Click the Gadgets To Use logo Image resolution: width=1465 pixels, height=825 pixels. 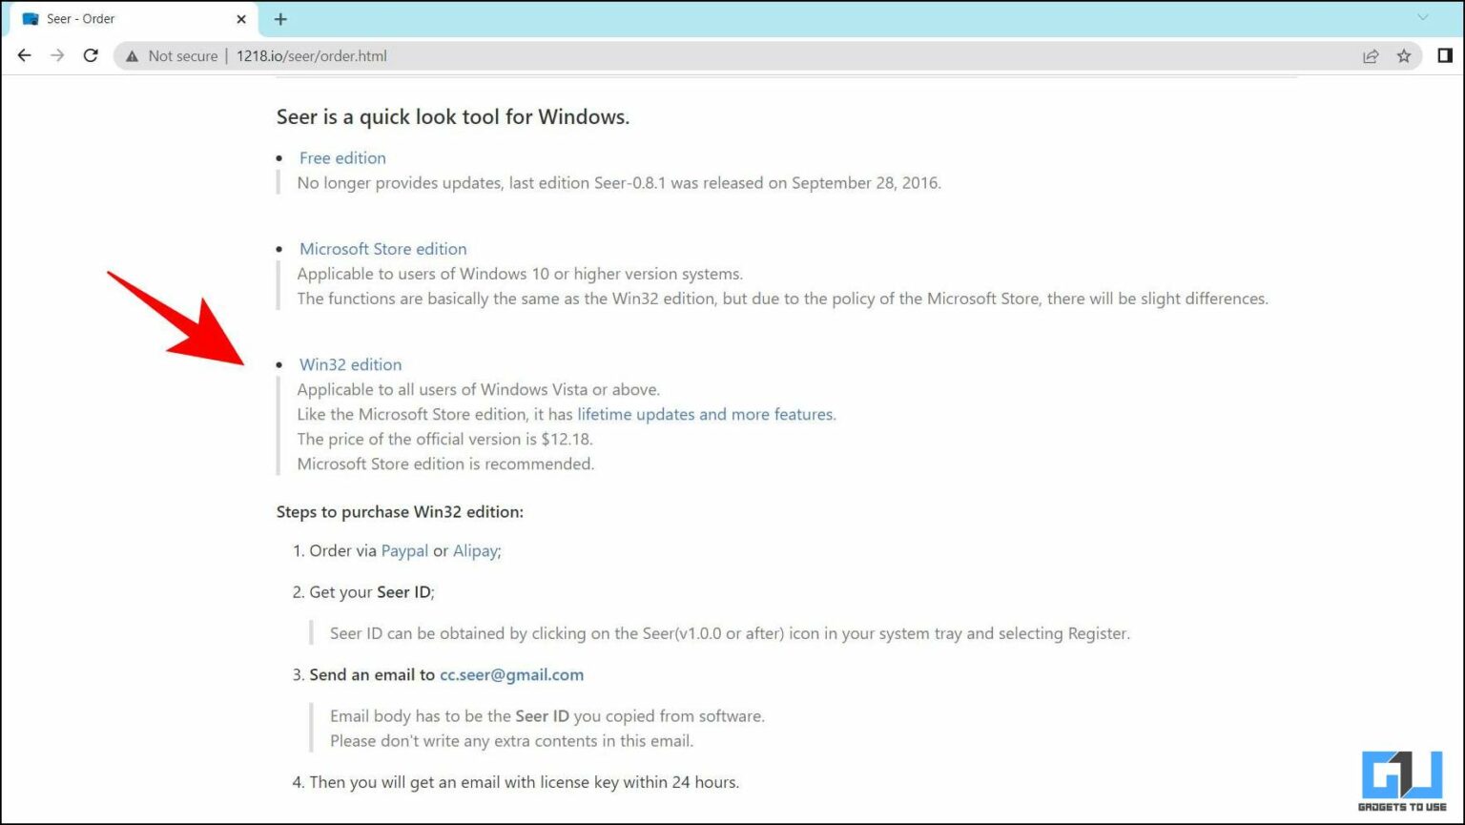(1400, 780)
